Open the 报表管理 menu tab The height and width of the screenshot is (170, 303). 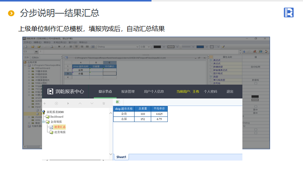[128, 91]
